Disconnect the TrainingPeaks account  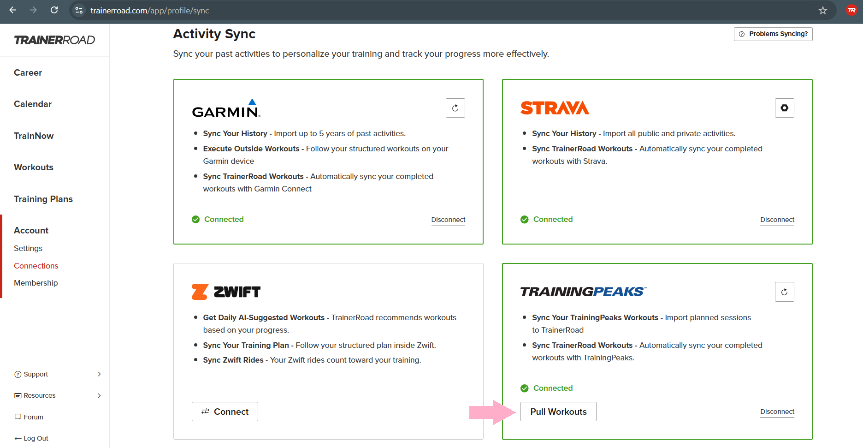(777, 412)
